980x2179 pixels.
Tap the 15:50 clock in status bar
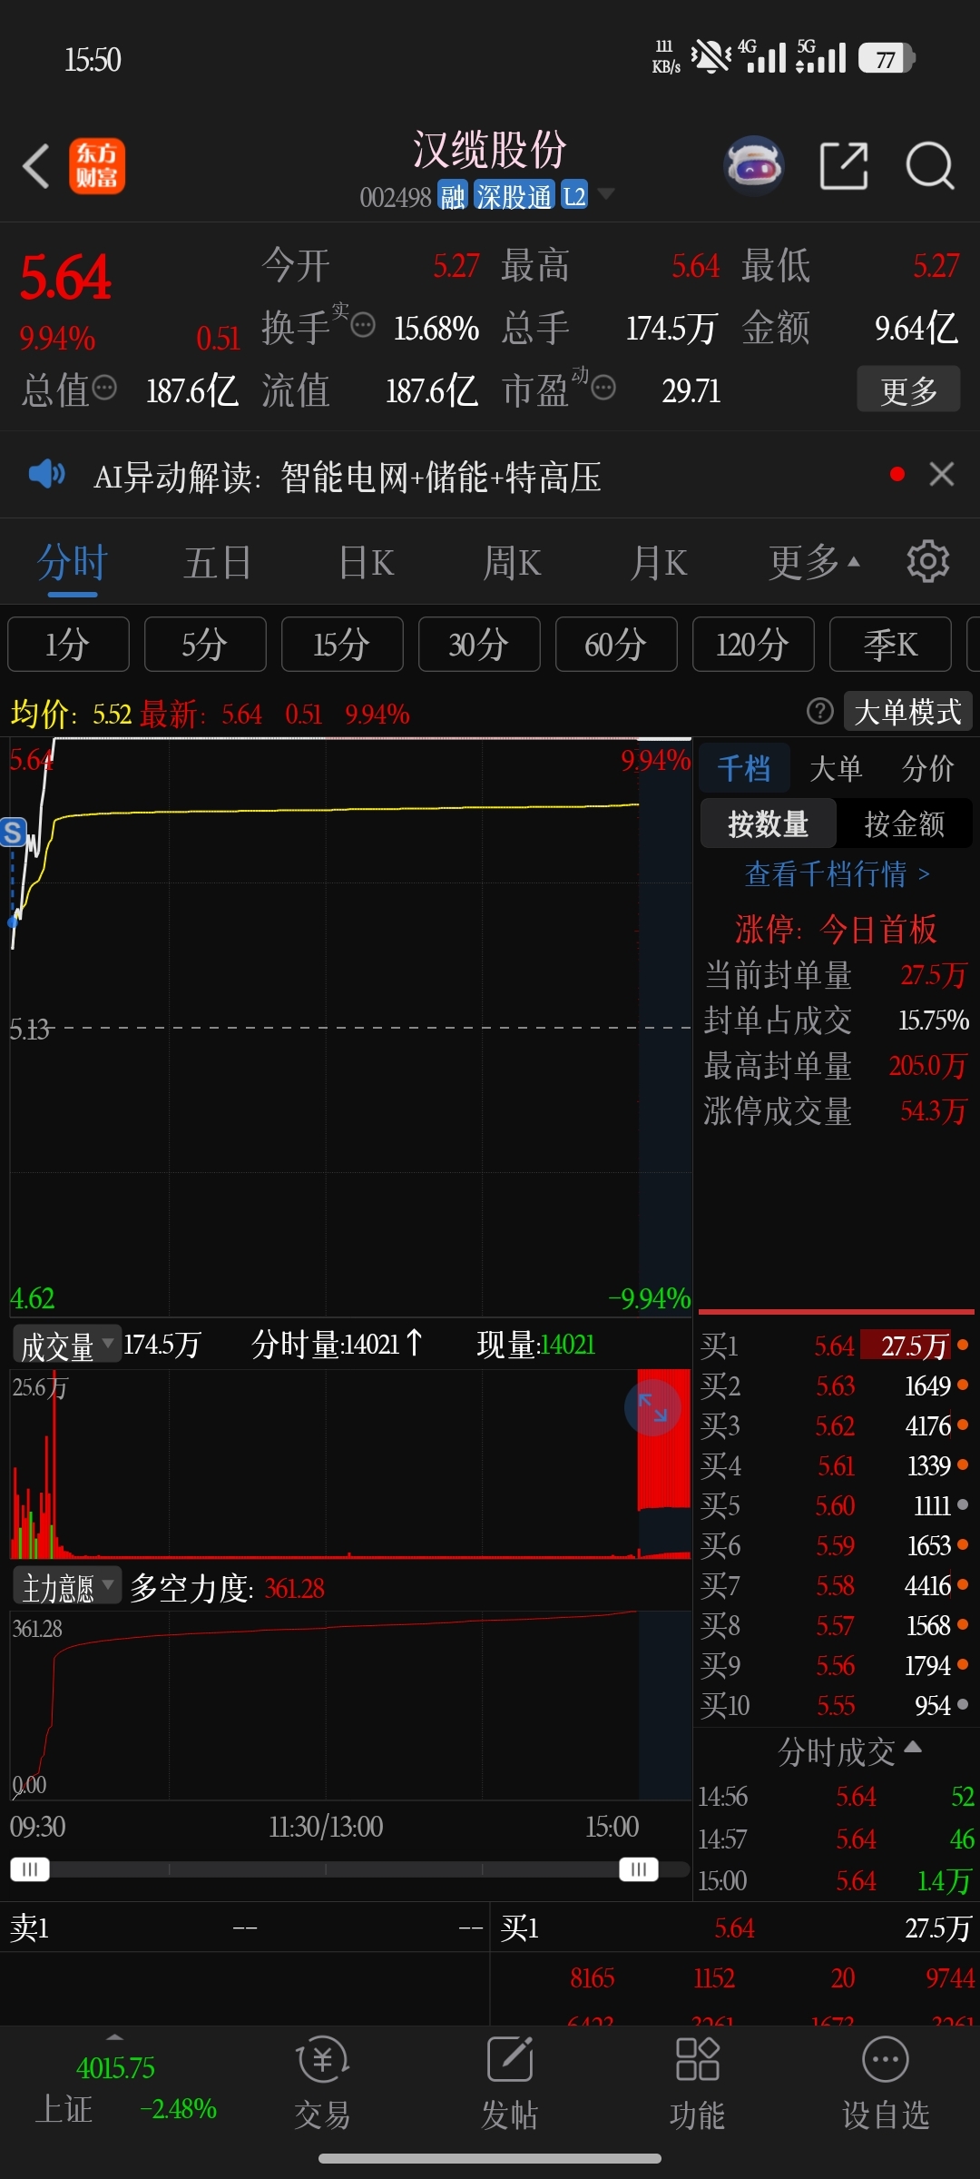pos(93,60)
